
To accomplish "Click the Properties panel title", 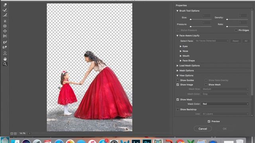I will (181, 6).
